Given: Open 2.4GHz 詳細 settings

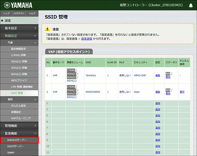Looking at the screenshot, I should tap(19, 55).
